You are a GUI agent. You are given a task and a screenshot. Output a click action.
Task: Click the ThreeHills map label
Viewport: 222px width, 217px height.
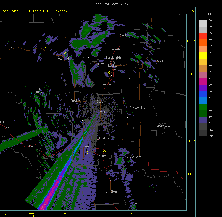pos(138,108)
